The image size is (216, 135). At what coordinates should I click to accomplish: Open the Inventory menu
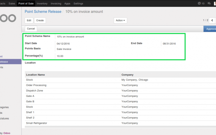pos(42,3)
